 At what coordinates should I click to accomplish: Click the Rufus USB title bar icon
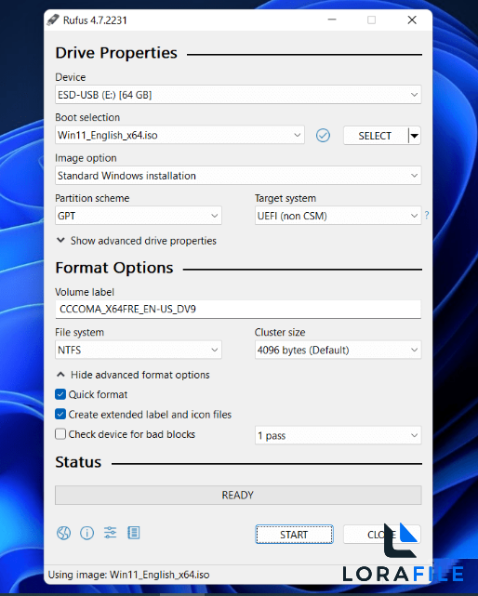tap(53, 20)
